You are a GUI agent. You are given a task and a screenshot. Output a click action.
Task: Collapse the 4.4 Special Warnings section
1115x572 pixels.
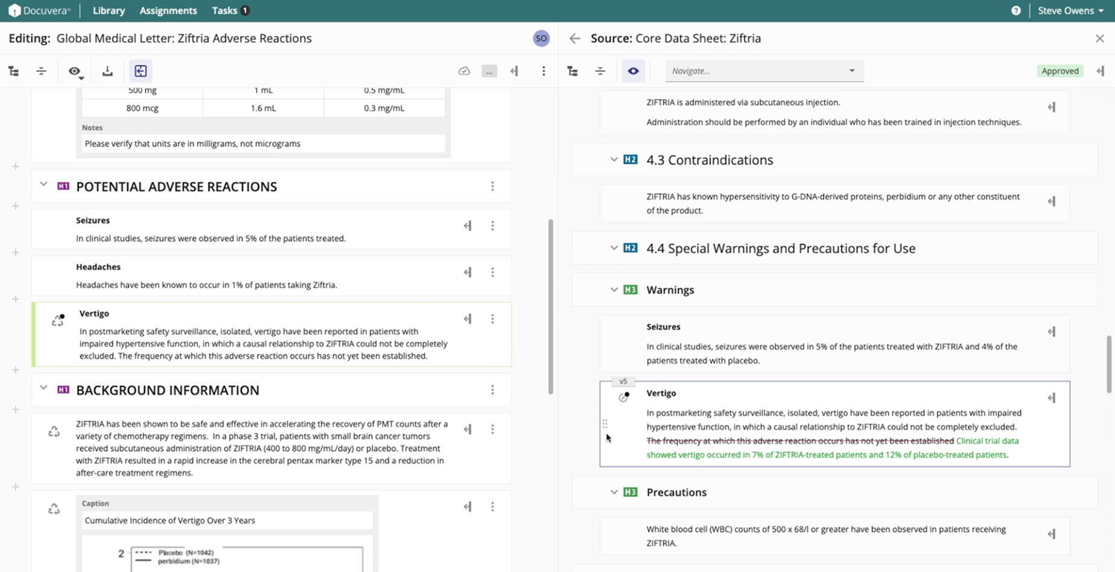(614, 248)
